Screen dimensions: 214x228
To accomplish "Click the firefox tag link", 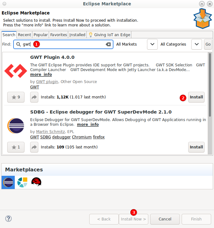I will tap(99, 137).
